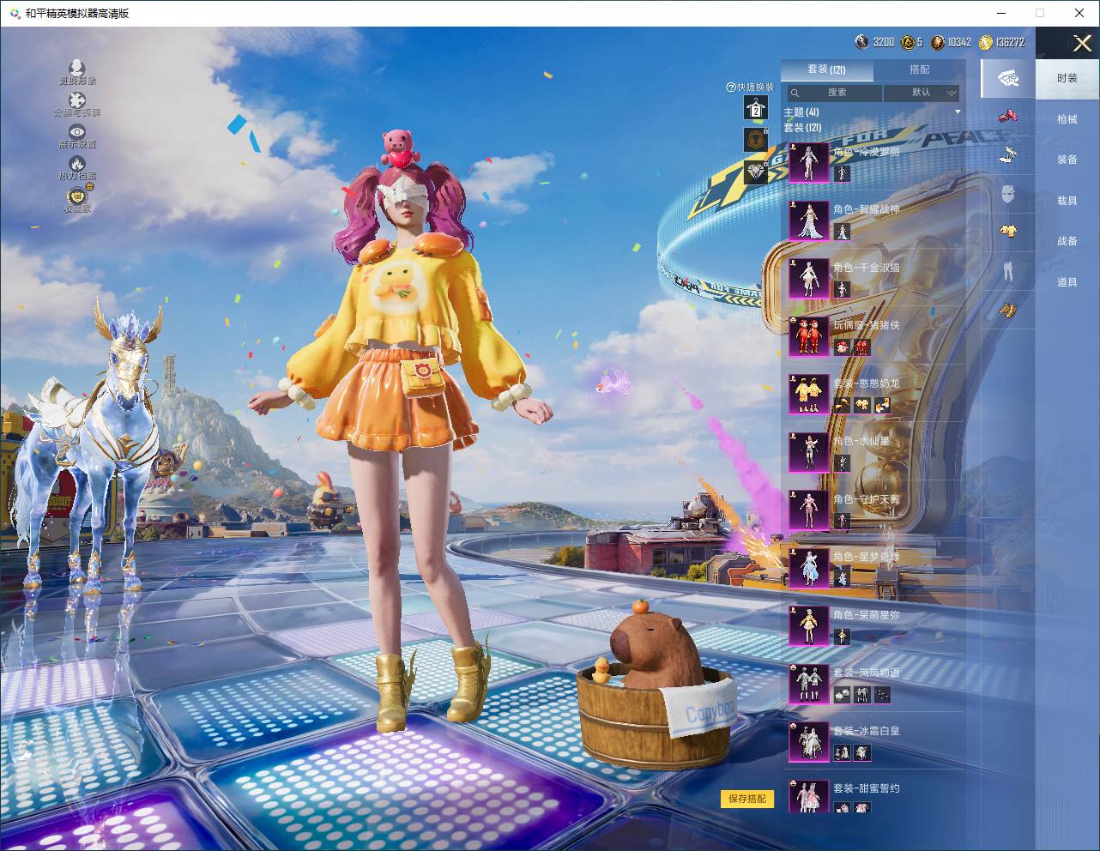Screen dimensions: 1100x851
Task: Select 角色-水仙星 outfit thumbnail
Action: click(x=808, y=452)
